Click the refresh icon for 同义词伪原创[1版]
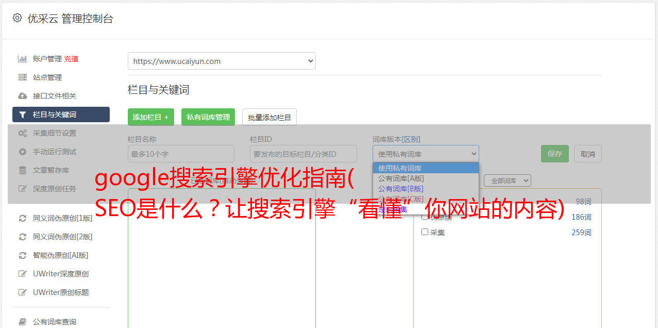The width and height of the screenshot is (658, 328). click(x=23, y=218)
